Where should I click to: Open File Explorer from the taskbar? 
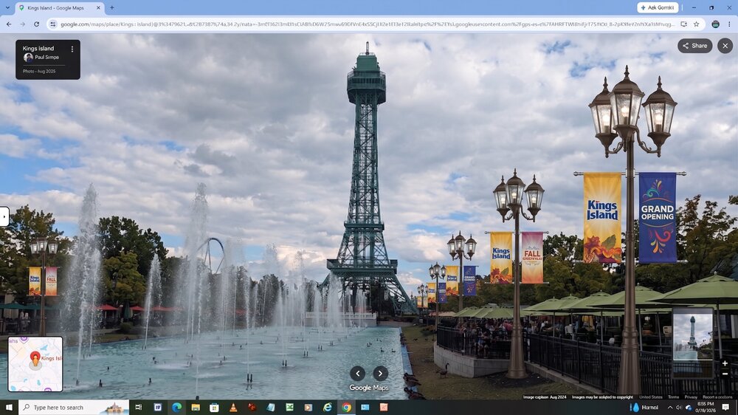point(196,407)
